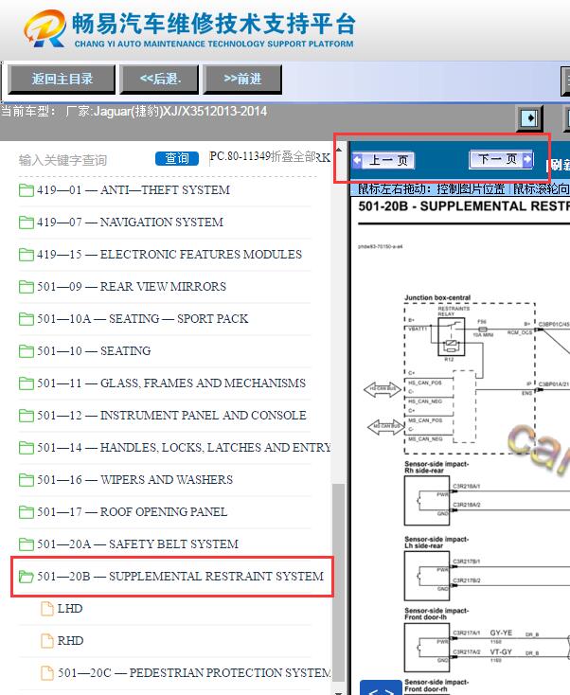Click the 返回主目录 button
Screen dimensions: 570x695
click(x=62, y=80)
